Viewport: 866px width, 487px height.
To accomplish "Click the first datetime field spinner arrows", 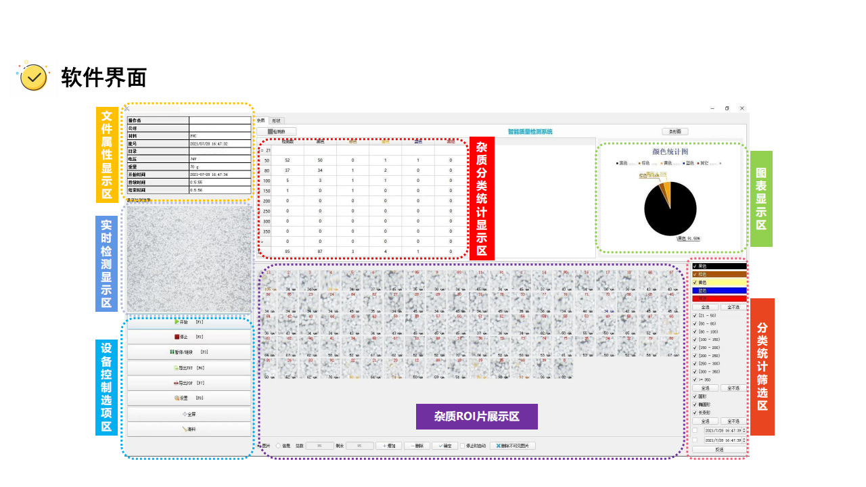I will point(744,430).
